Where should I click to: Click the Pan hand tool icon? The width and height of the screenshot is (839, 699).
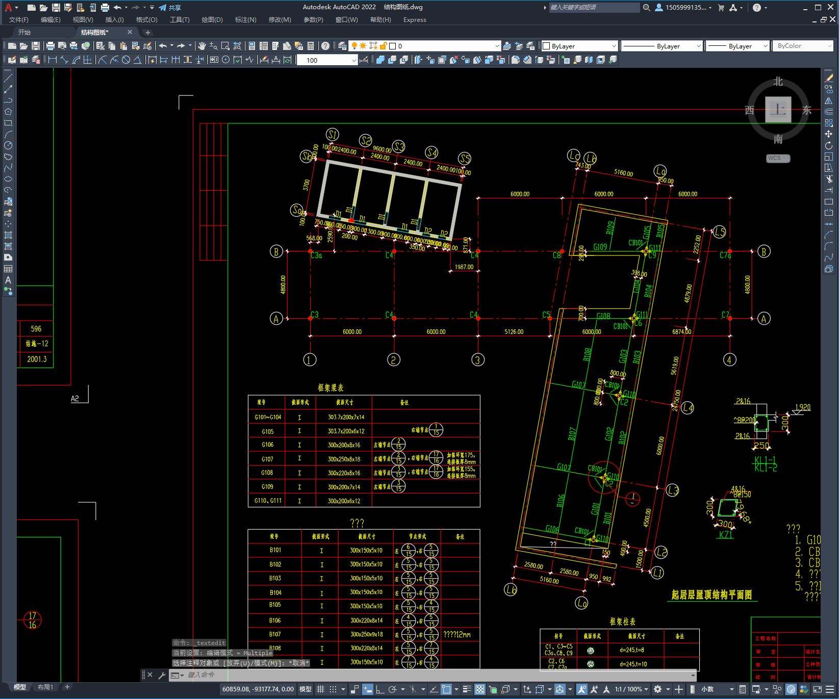[201, 46]
